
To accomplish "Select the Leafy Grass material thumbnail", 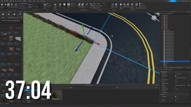I will 57,95.
